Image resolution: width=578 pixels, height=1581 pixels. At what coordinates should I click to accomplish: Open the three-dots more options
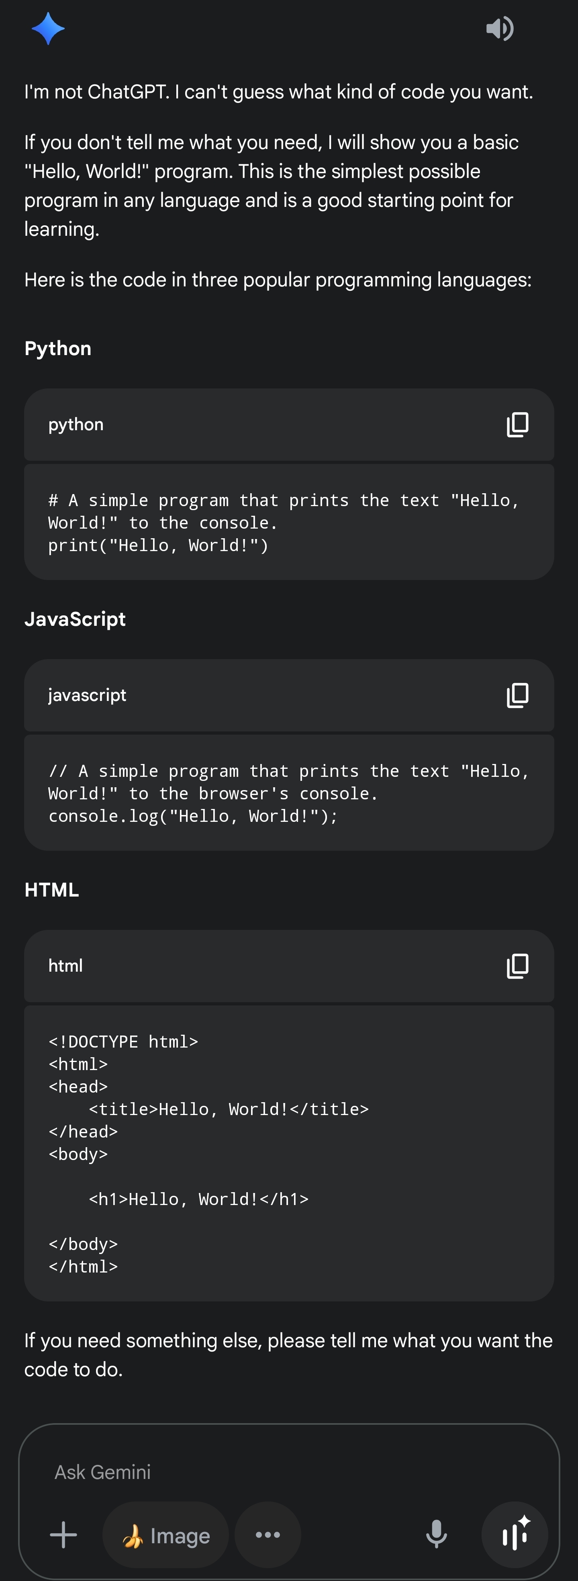268,1535
